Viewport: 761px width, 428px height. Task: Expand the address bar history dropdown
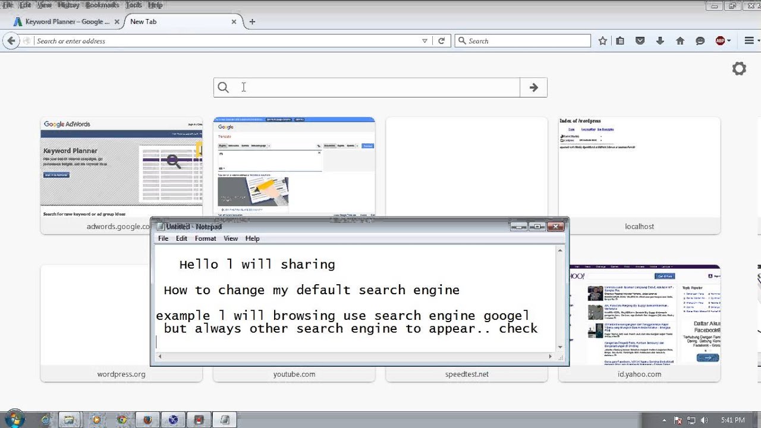point(424,41)
